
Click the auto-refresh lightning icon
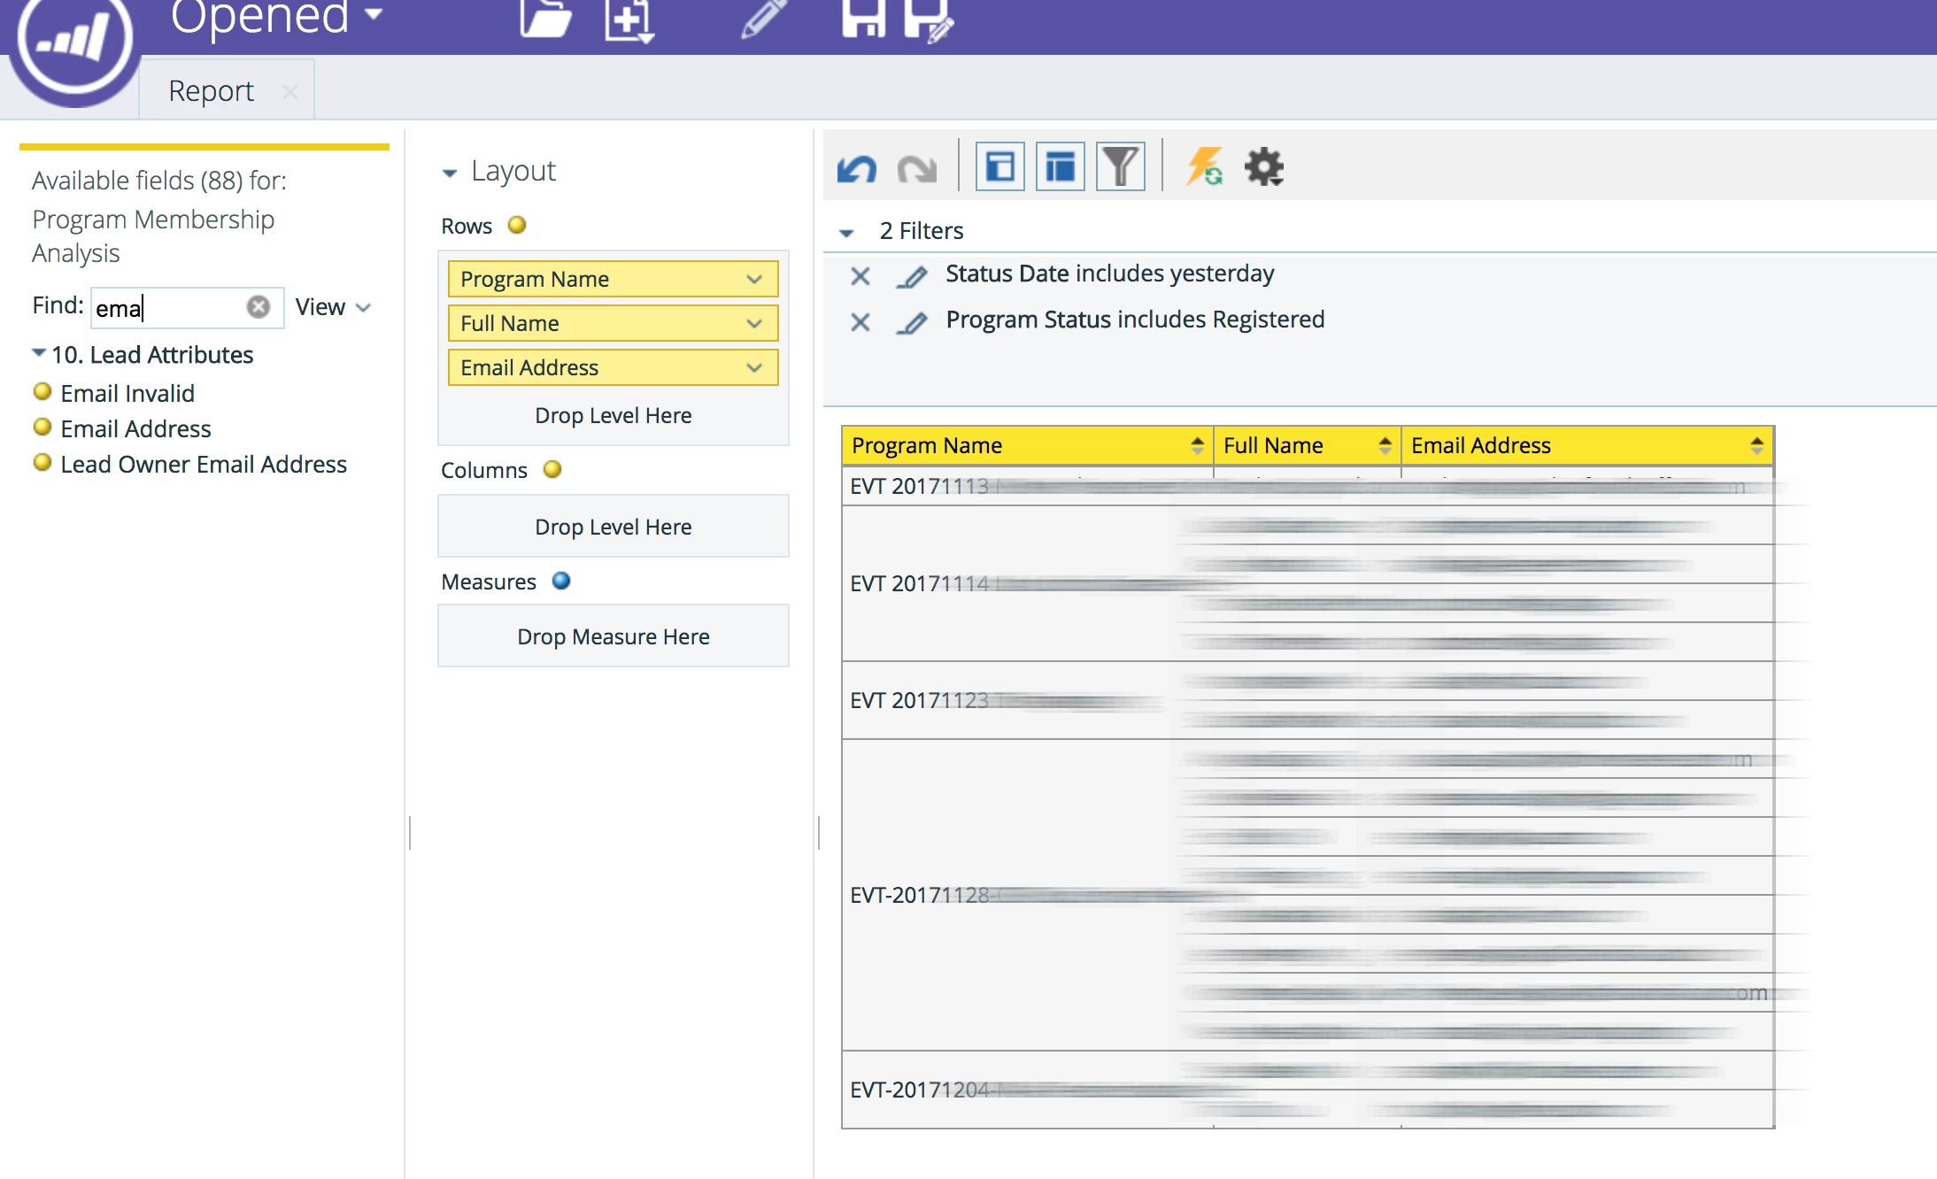pos(1204,166)
